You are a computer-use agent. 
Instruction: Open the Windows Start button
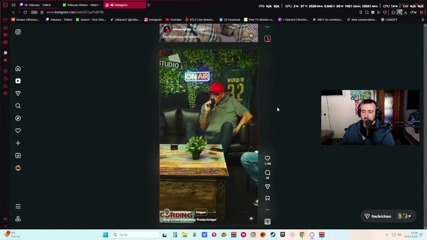(105, 235)
